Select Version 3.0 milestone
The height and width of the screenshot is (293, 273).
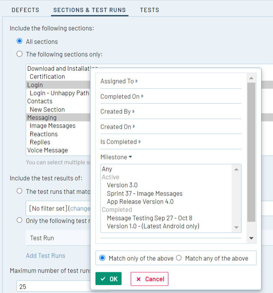(x=122, y=185)
